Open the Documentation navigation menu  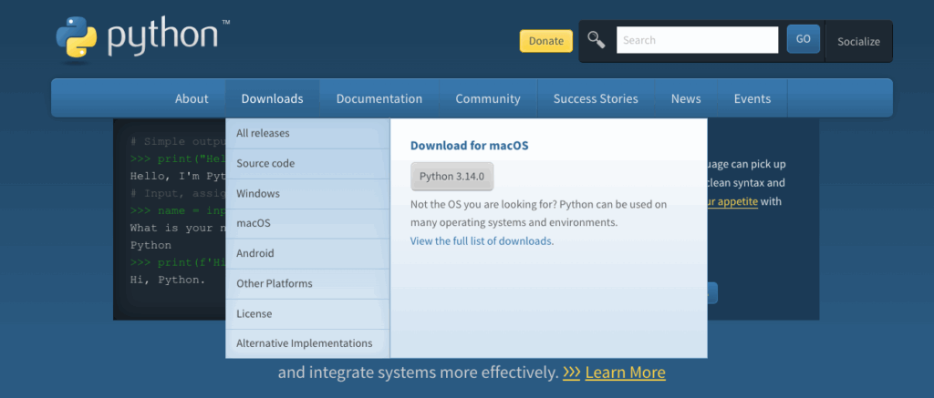coord(379,98)
